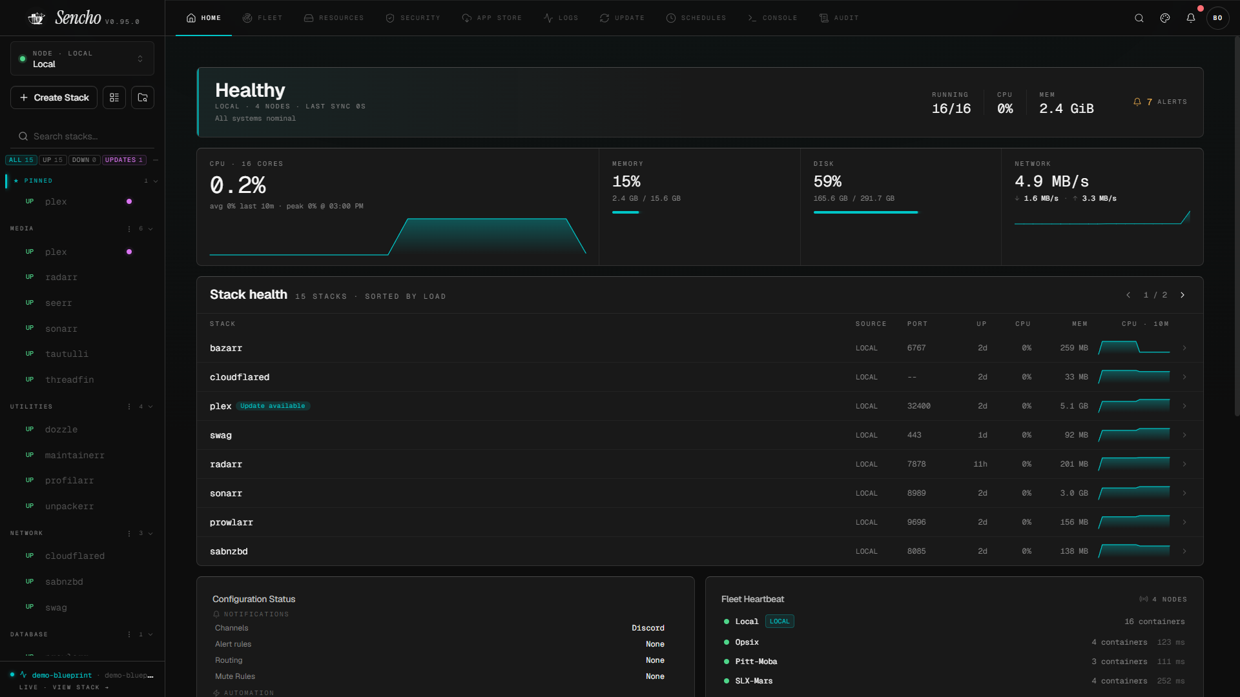Select threadfin stack in the sidebar
This screenshot has width=1240, height=697.
point(70,379)
